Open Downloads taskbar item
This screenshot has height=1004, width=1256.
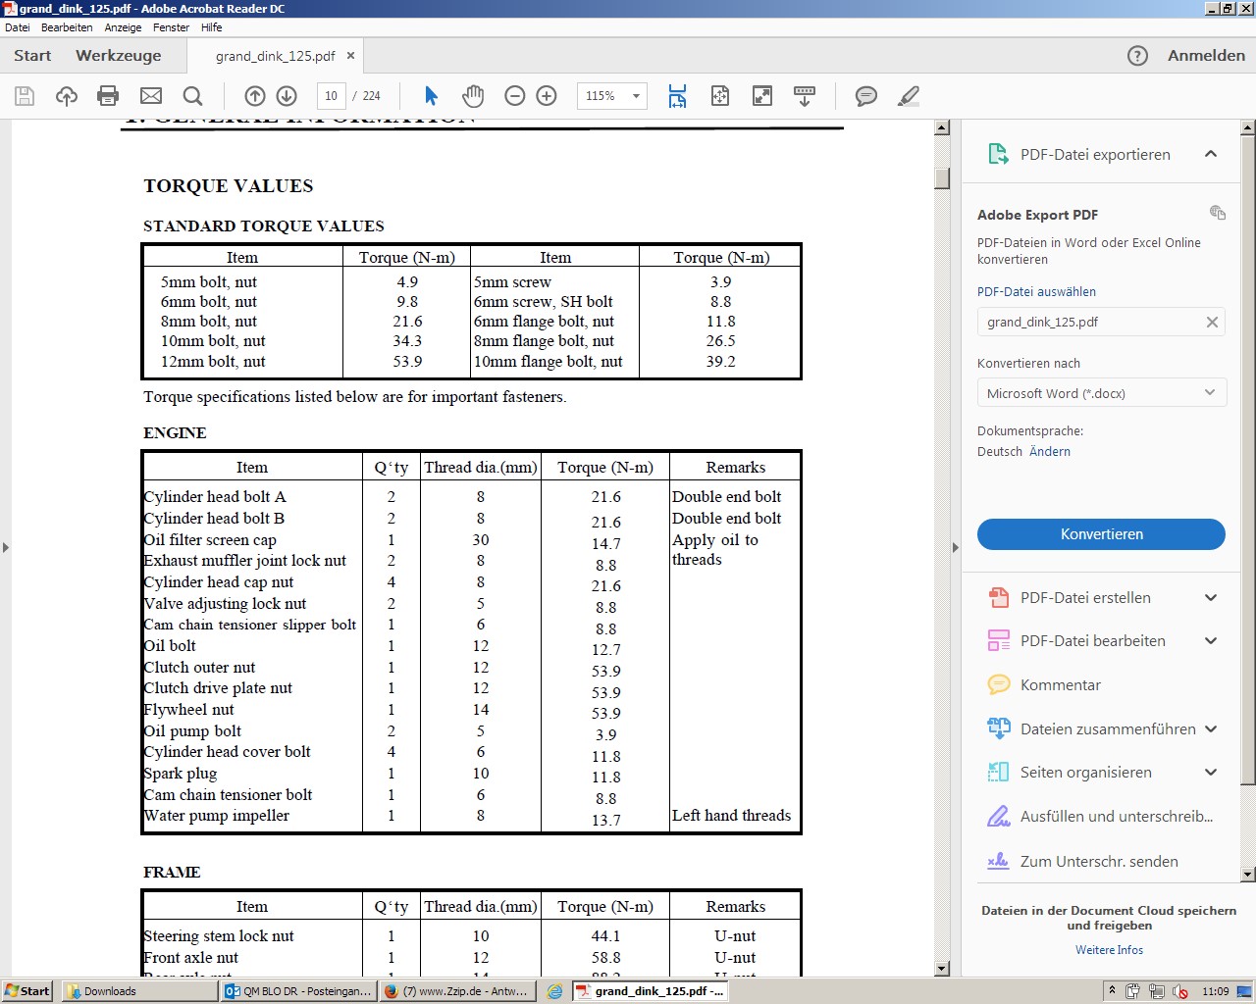(x=139, y=991)
